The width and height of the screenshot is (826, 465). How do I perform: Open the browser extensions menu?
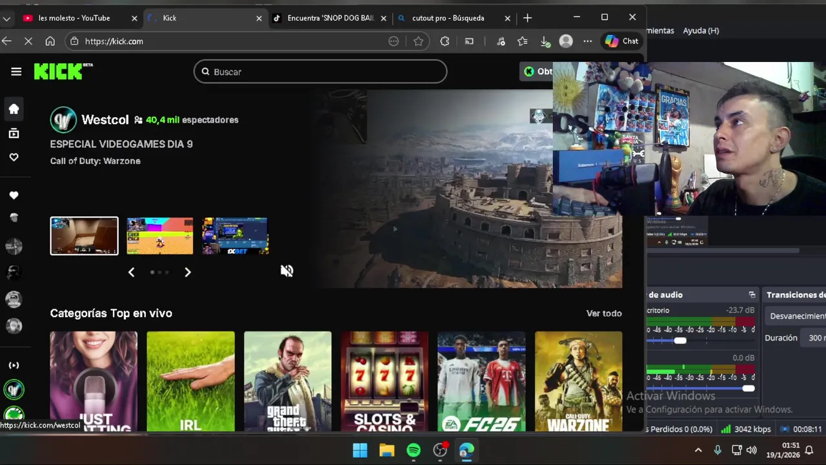tap(445, 41)
